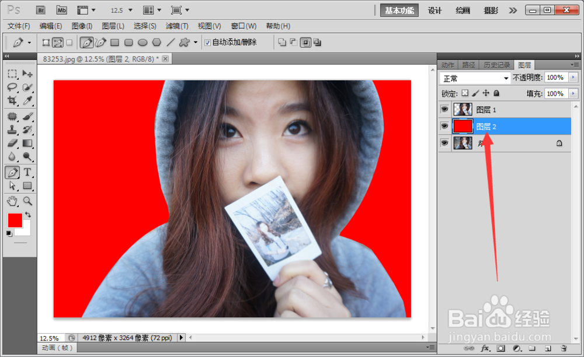Viewport: 584px width, 357px height.
Task: Open 图像(I) menu
Action: pos(82,26)
